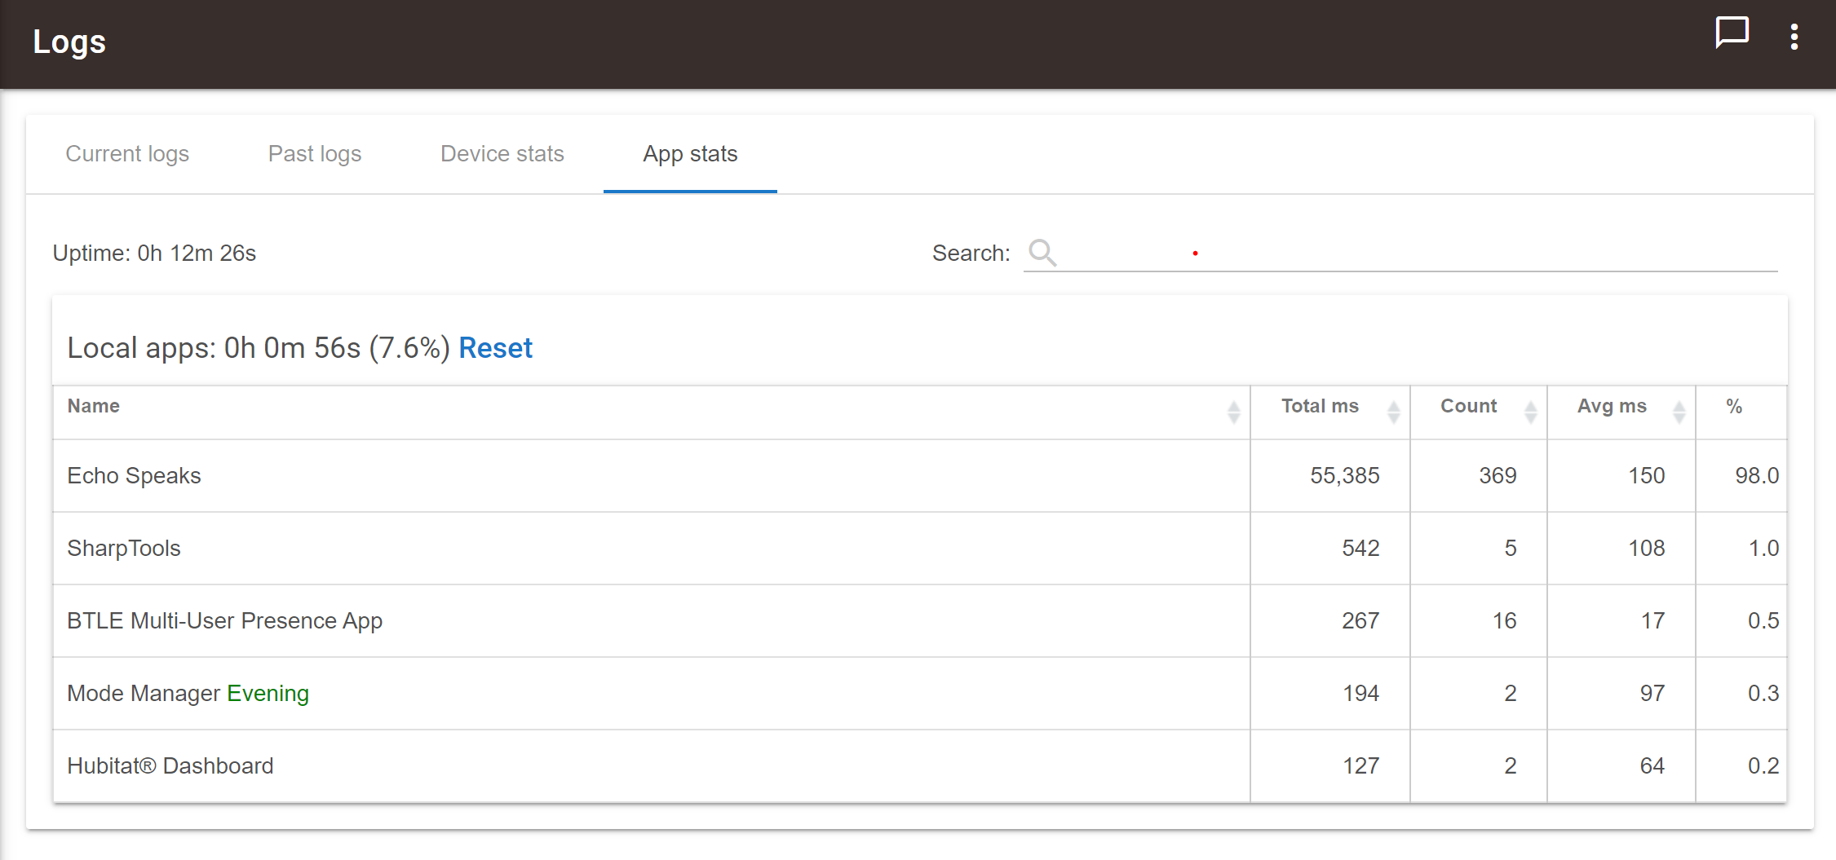Click the % column header
The width and height of the screenshot is (1836, 860).
[x=1734, y=407]
